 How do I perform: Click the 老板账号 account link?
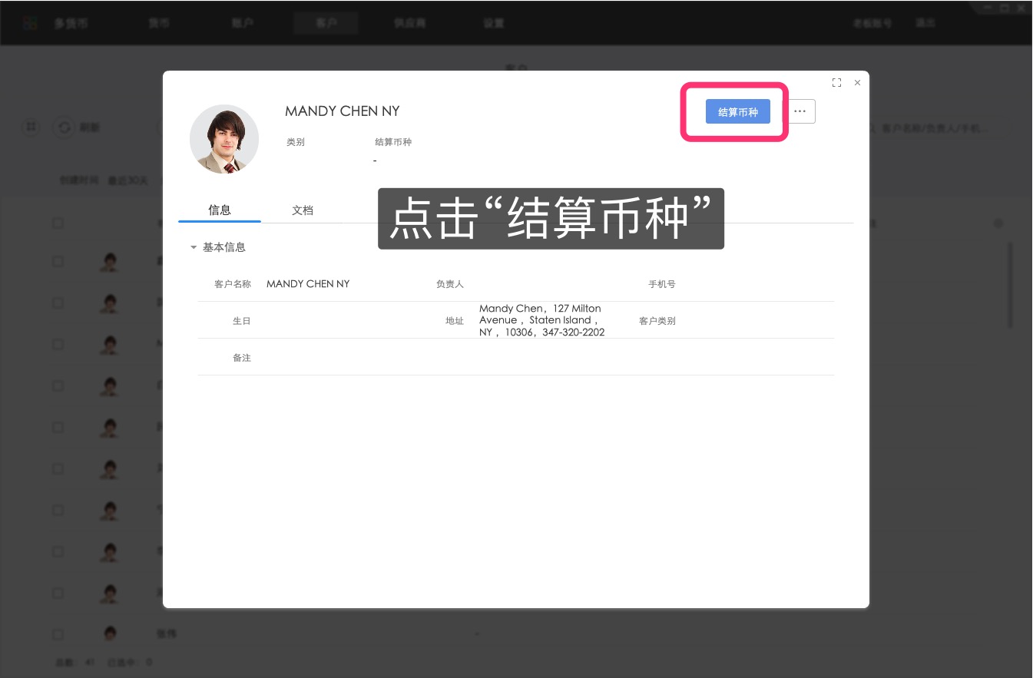(872, 23)
